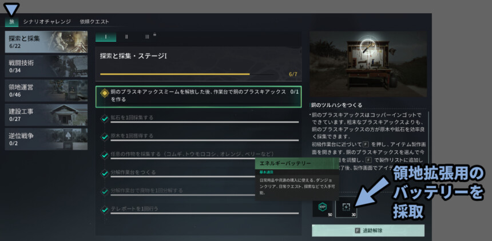Open 戦闘技術 category in sidebar
Screen dimensions: 492x241
point(46,66)
